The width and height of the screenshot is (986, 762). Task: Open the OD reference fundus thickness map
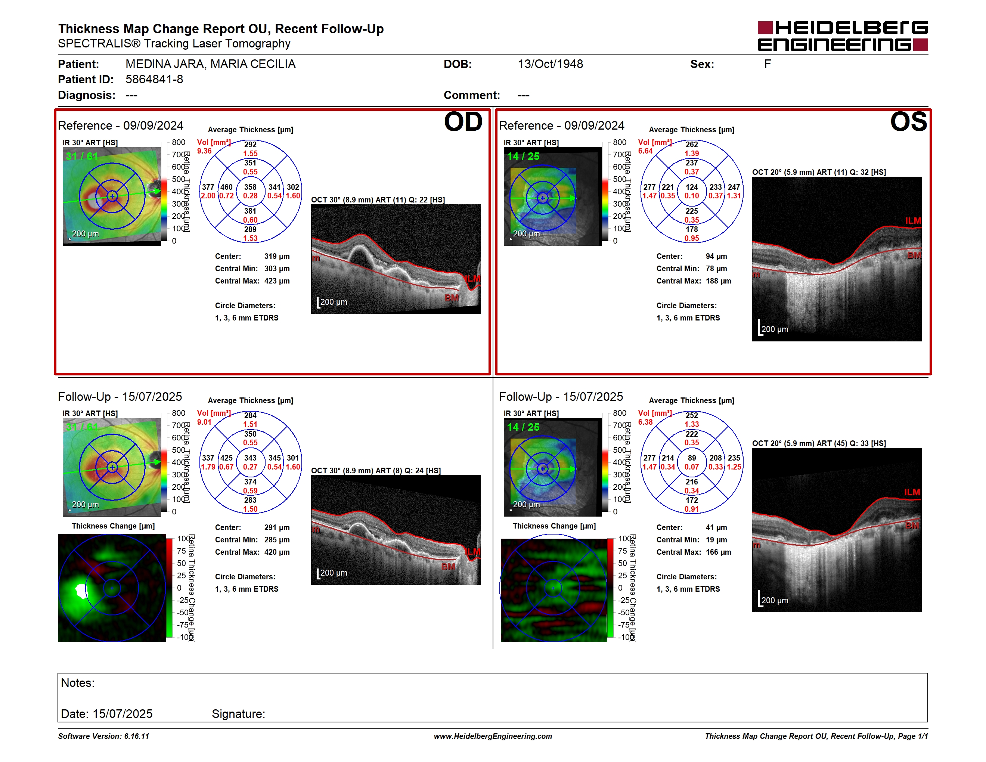point(112,196)
